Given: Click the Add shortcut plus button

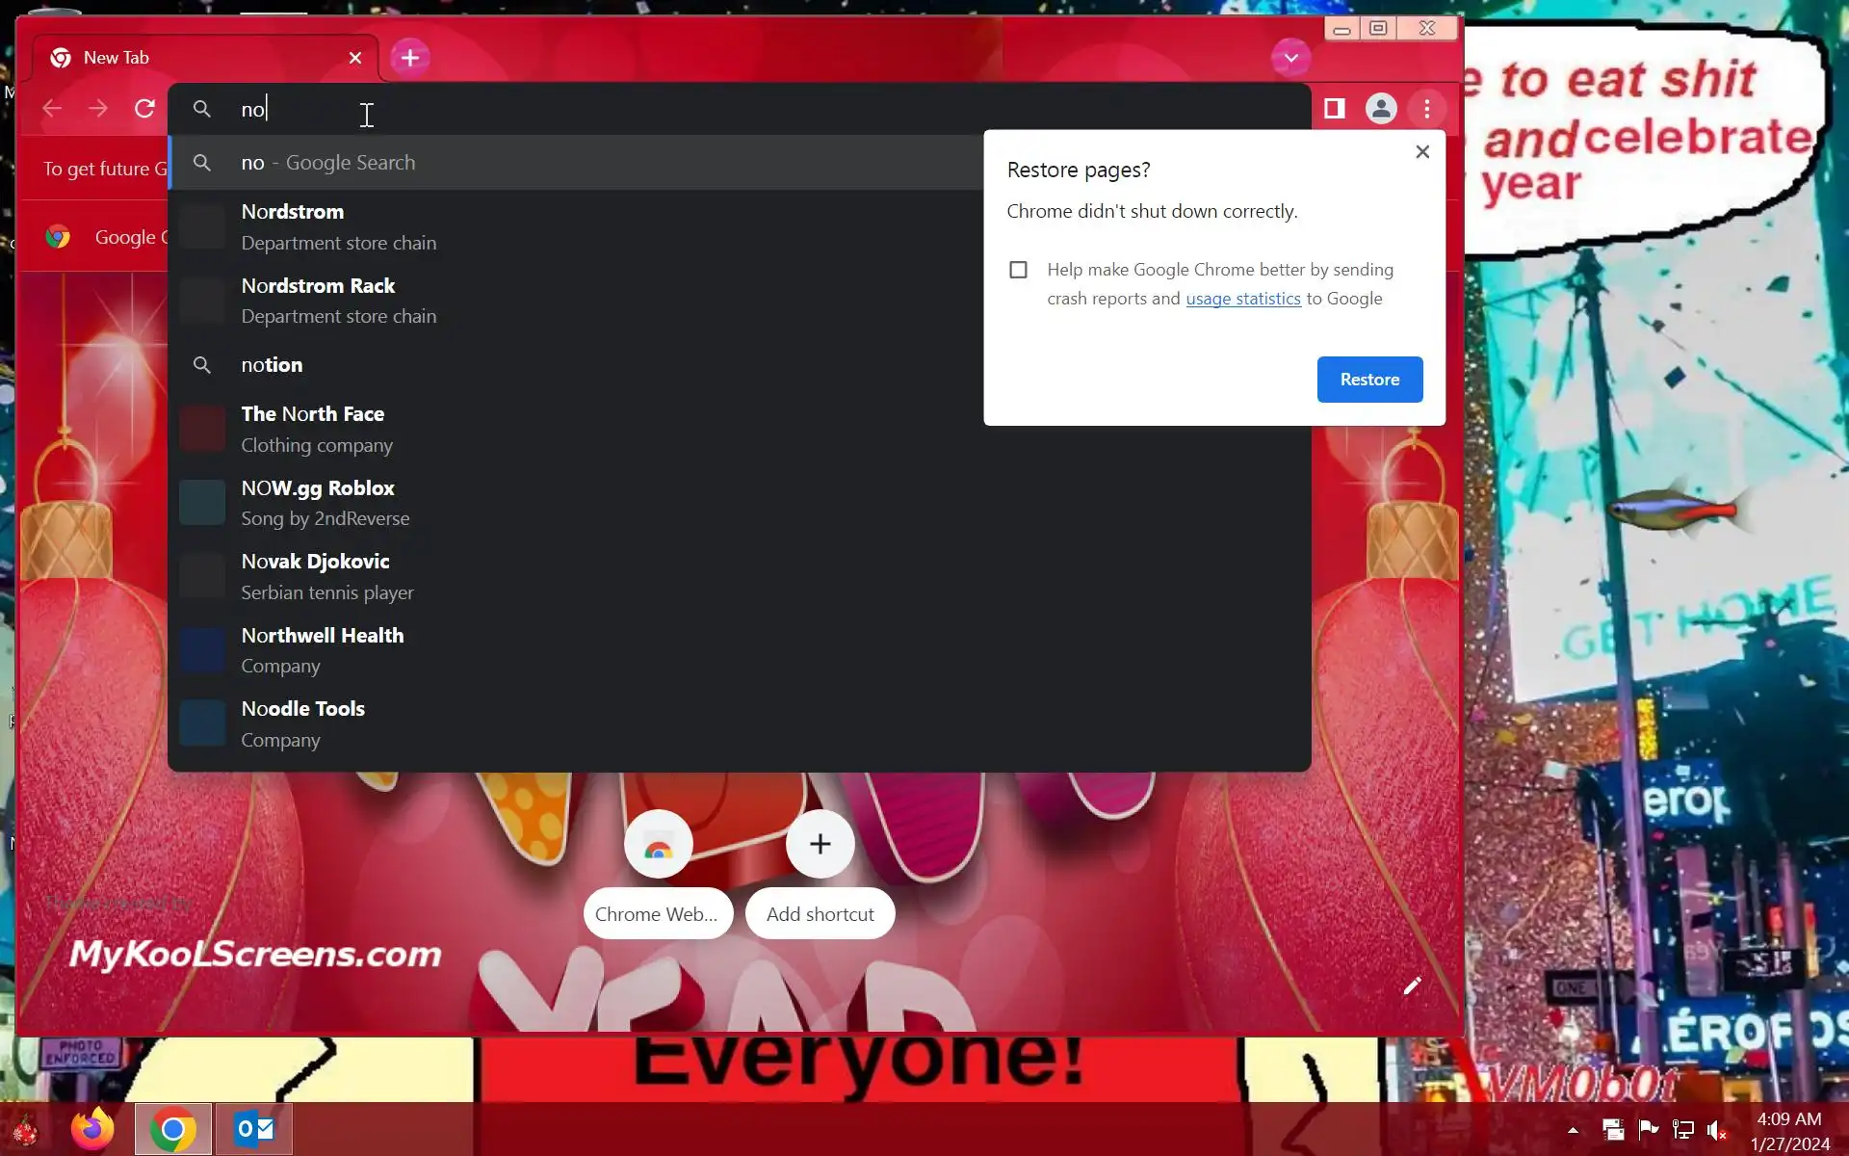Looking at the screenshot, I should click(820, 845).
